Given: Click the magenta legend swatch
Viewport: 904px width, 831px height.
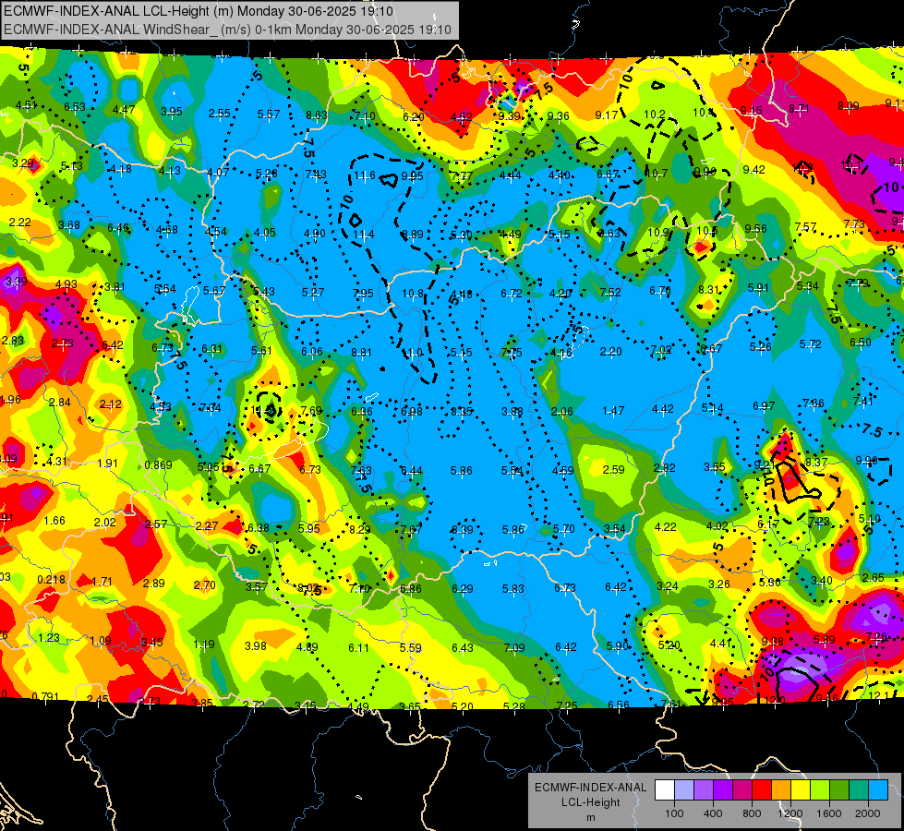Looking at the screenshot, I should point(742,790).
